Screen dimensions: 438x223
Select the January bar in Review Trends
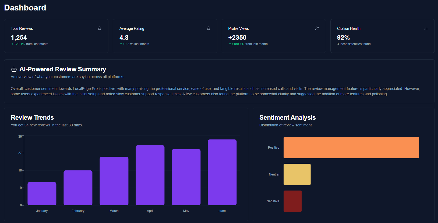coord(42,193)
